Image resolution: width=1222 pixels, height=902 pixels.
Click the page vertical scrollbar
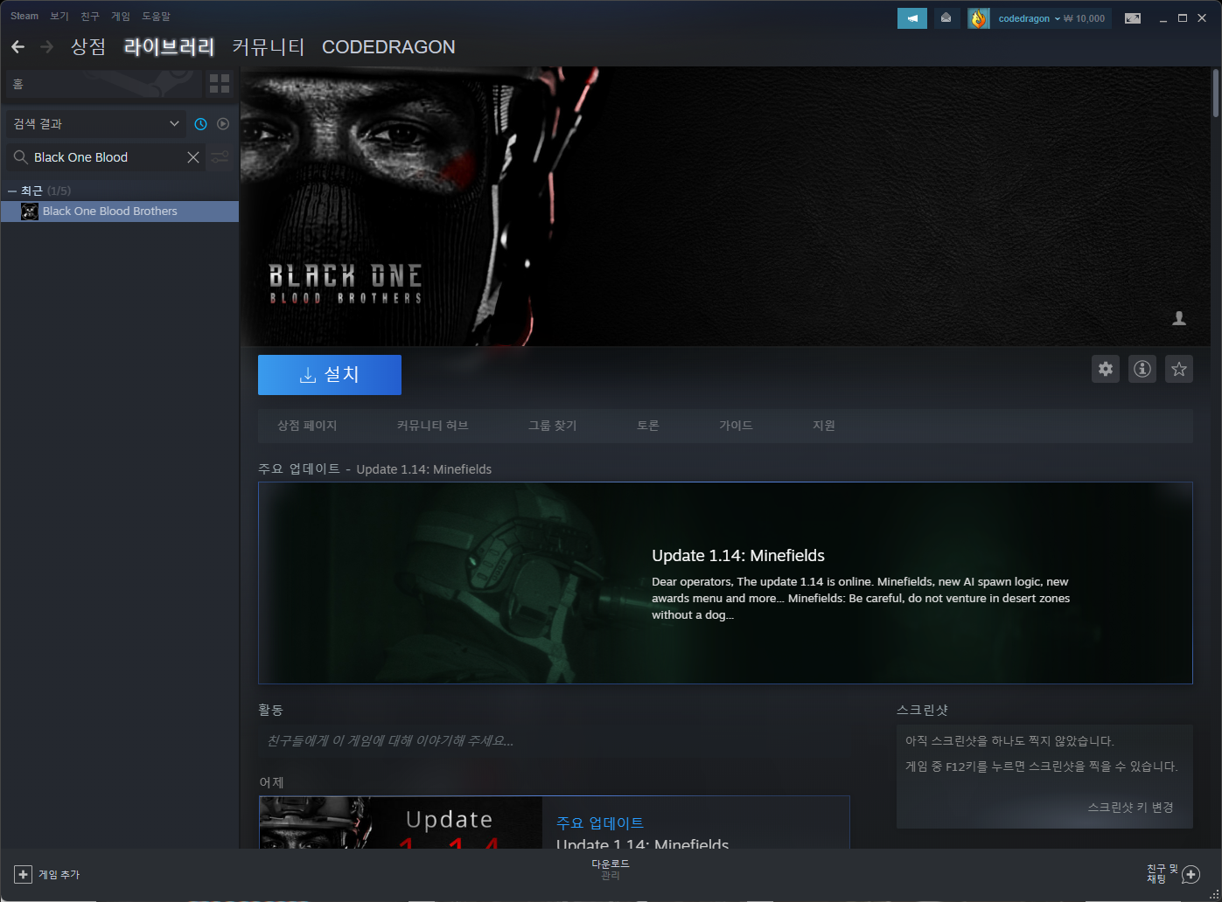[1216, 92]
